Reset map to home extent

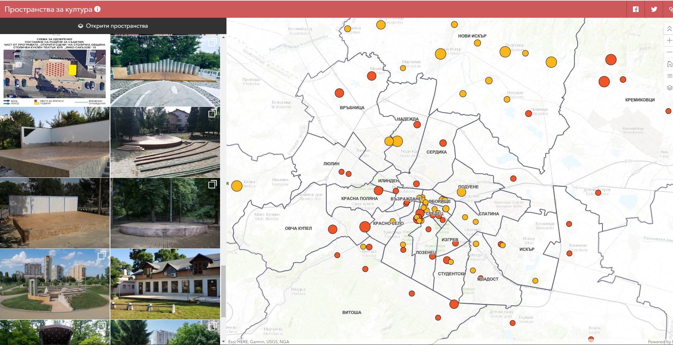669,64
